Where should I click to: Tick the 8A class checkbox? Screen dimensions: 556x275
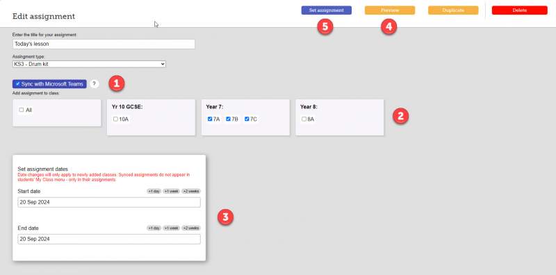tap(304, 119)
